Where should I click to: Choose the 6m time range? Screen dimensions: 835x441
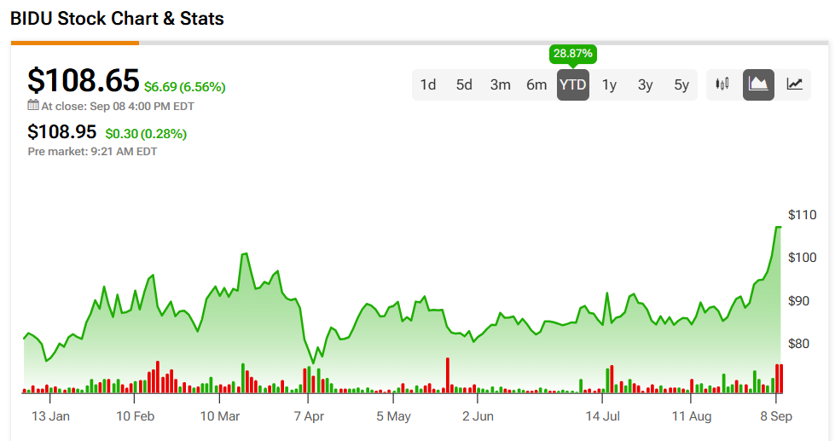[536, 84]
